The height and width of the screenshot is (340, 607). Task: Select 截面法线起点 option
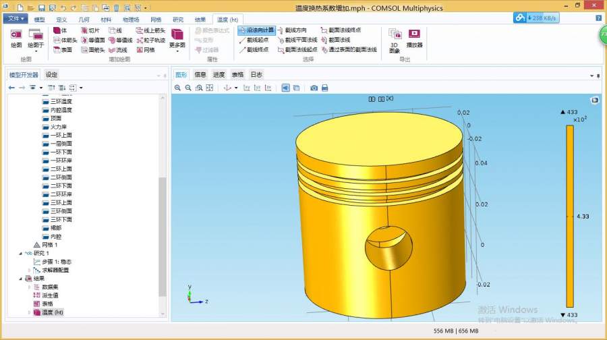tap(297, 49)
